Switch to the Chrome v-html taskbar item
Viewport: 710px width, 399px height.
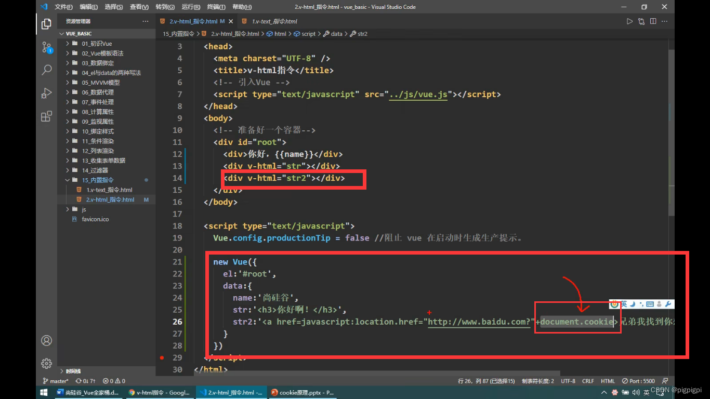coord(159,393)
